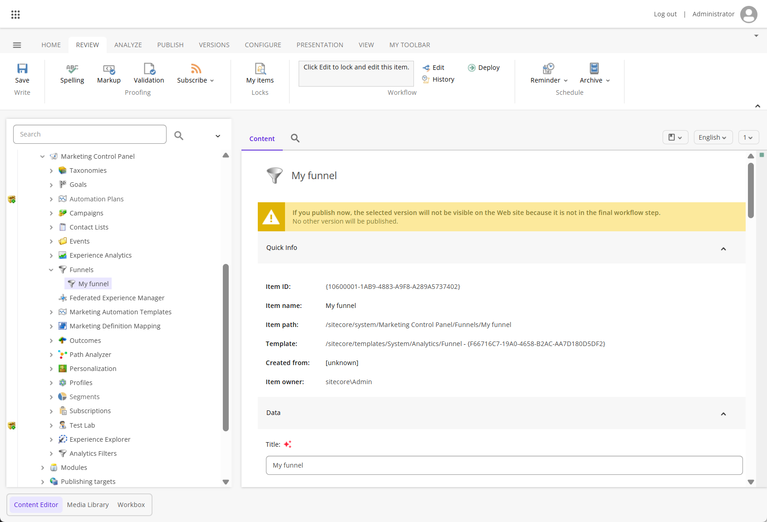Screen dimensions: 767x522
Task: Open the Validation tool
Action: (149, 74)
